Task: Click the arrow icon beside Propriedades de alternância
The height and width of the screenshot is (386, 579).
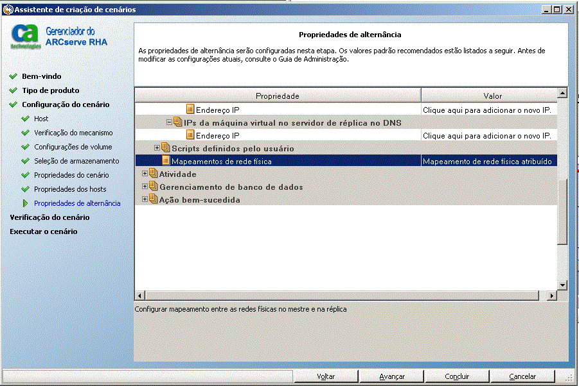Action: pyautogui.click(x=26, y=203)
